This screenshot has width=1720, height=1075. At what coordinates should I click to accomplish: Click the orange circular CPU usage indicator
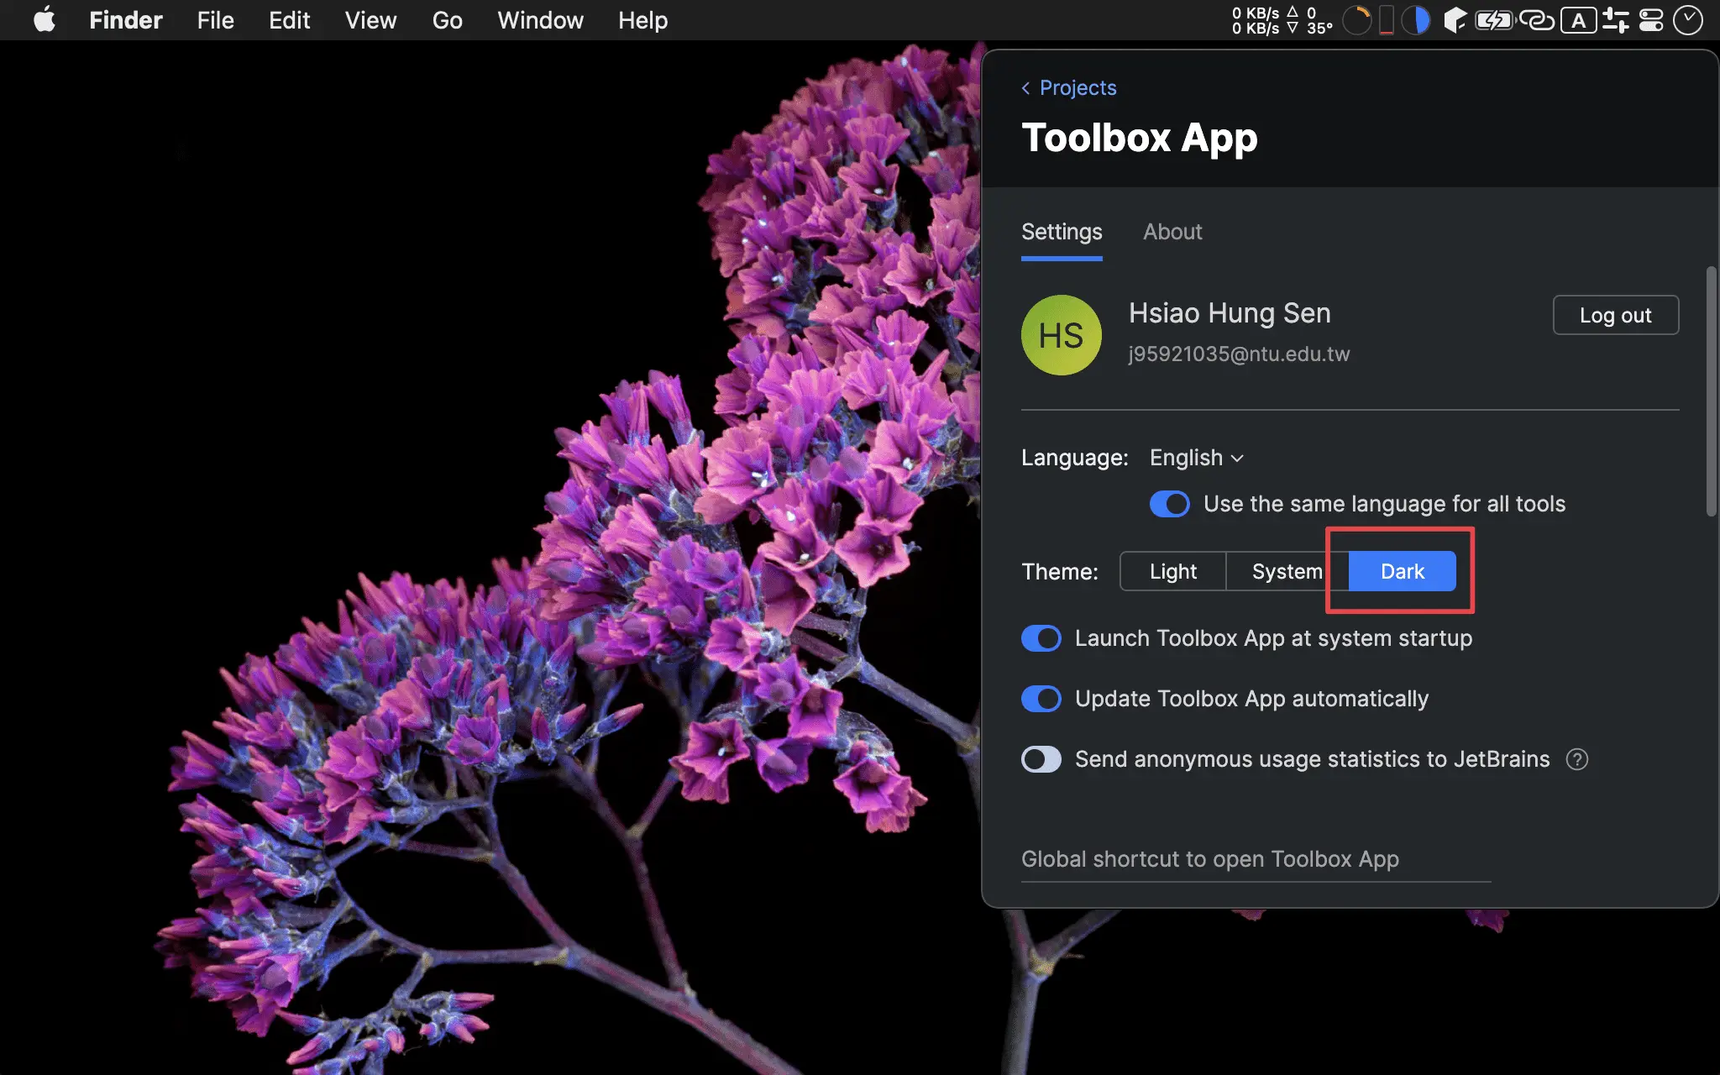pyautogui.click(x=1356, y=20)
